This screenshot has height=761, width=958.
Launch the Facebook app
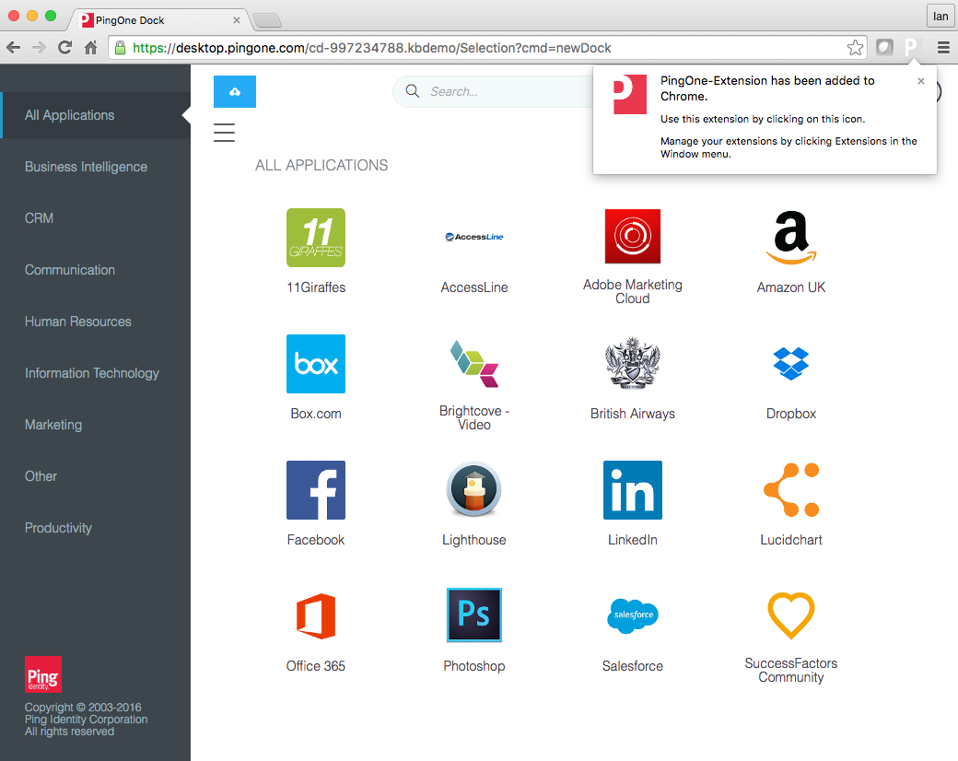tap(316, 489)
